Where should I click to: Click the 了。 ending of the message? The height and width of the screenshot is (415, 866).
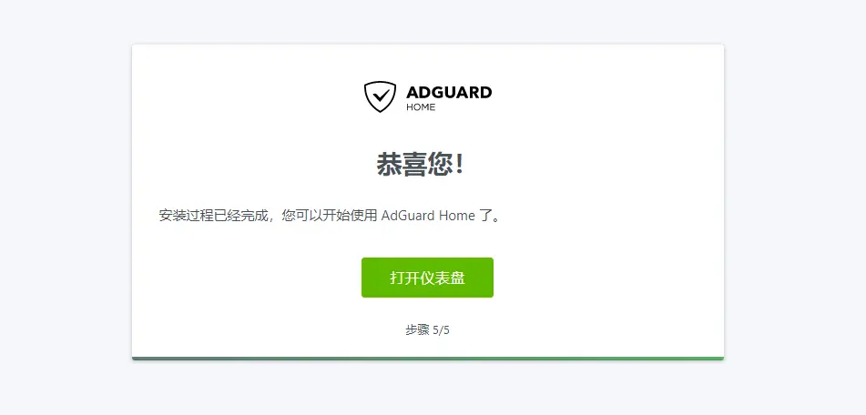pyautogui.click(x=489, y=215)
